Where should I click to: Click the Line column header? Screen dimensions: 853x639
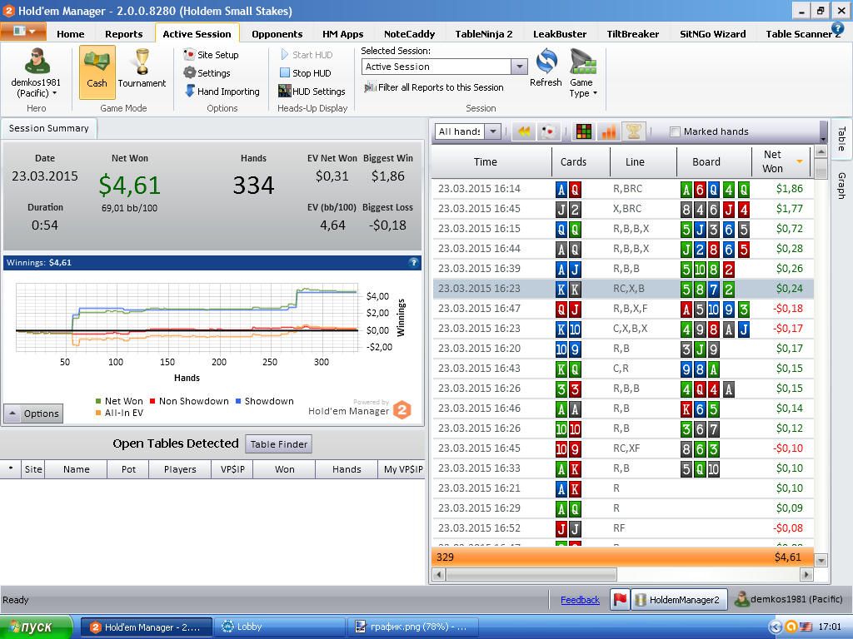(x=643, y=161)
